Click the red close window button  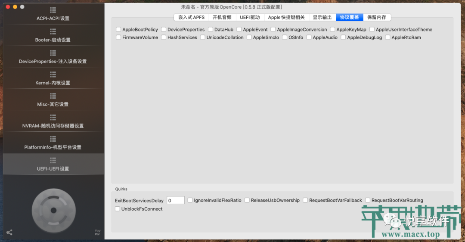click(x=8, y=7)
